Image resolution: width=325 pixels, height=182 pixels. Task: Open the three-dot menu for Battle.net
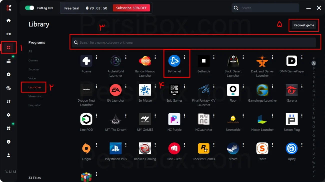(x=184, y=57)
